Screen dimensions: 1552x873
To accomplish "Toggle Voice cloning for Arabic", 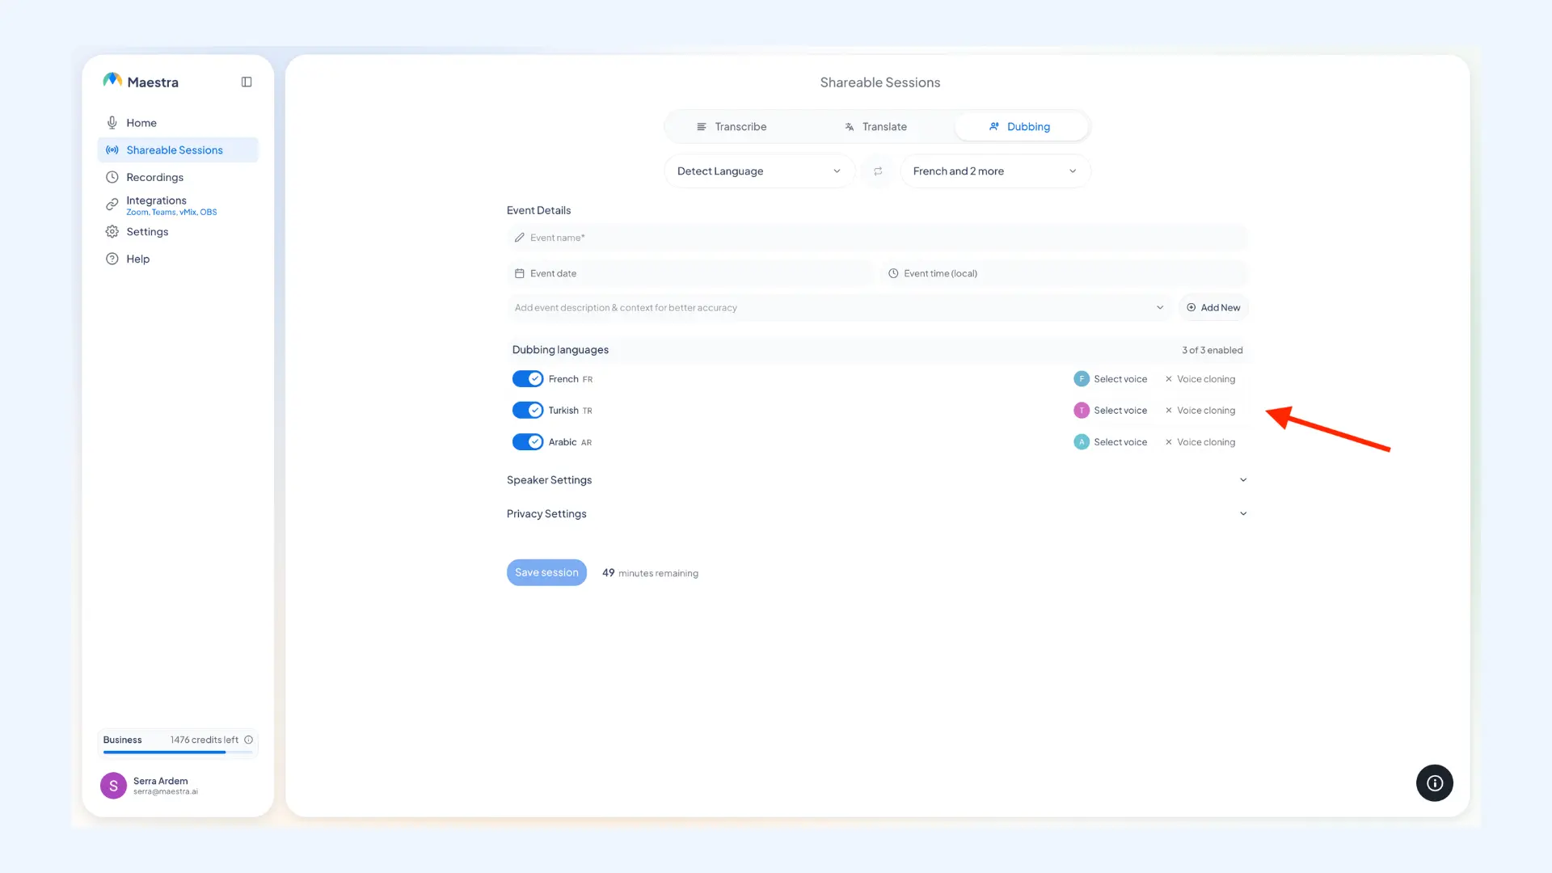I will (1200, 442).
